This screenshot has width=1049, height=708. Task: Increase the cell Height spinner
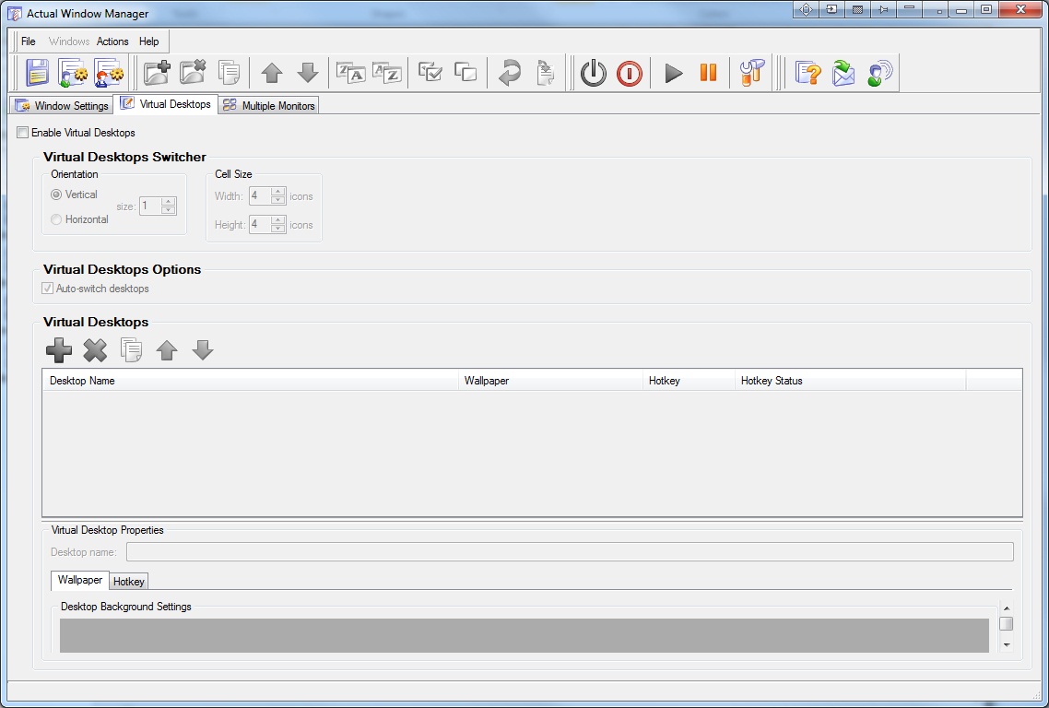(278, 219)
